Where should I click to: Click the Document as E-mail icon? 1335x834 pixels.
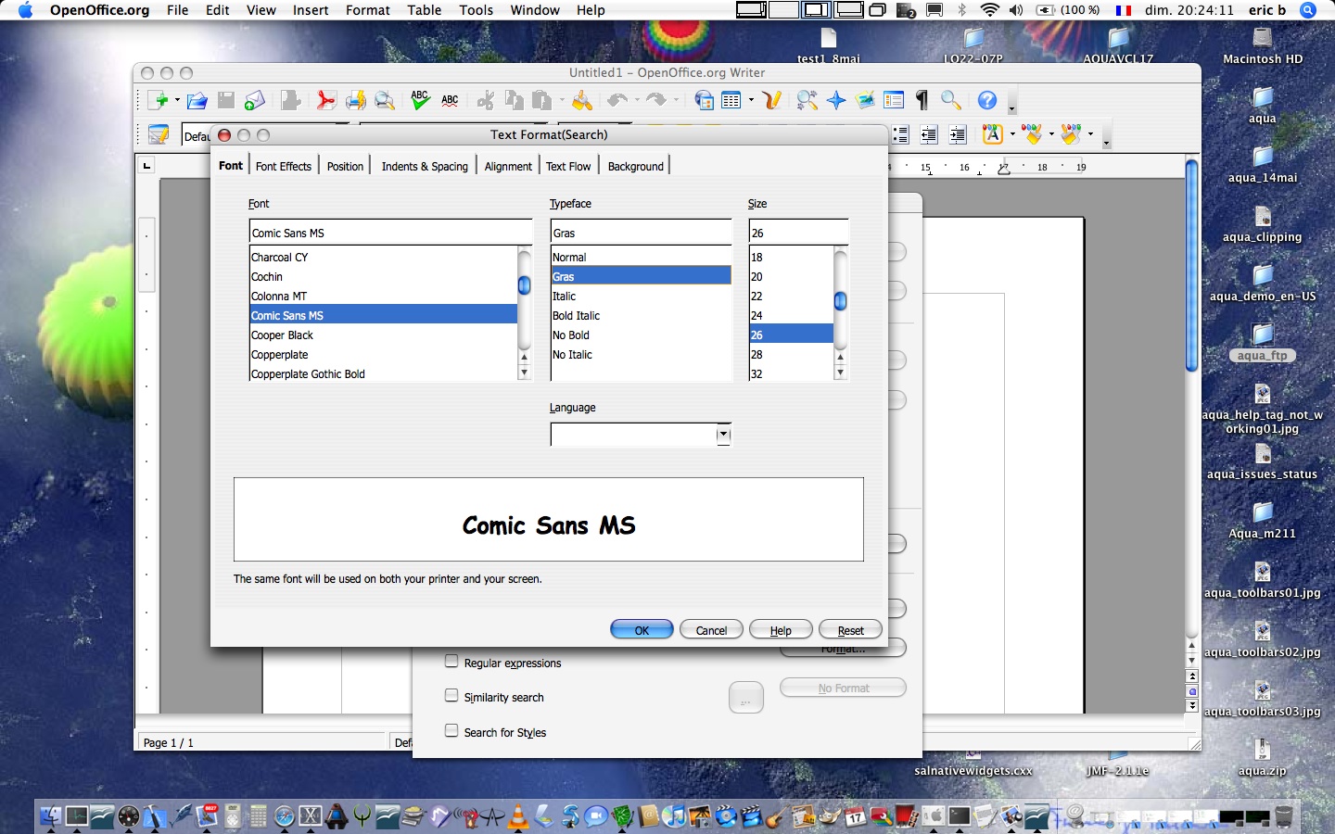click(x=255, y=100)
